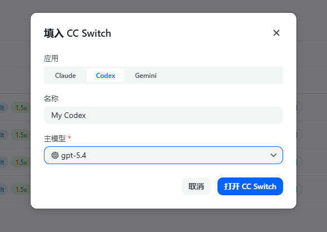This screenshot has height=232, width=327.
Task: Click the bottommost 1.5x badge behind the dialog
Action: [x=21, y=189]
